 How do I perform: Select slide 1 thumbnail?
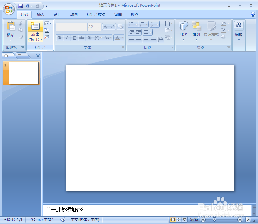(21, 73)
